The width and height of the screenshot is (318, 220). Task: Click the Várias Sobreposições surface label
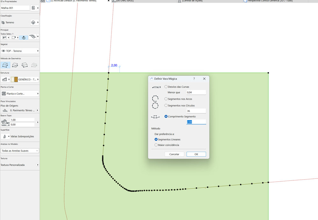pyautogui.click(x=22, y=137)
